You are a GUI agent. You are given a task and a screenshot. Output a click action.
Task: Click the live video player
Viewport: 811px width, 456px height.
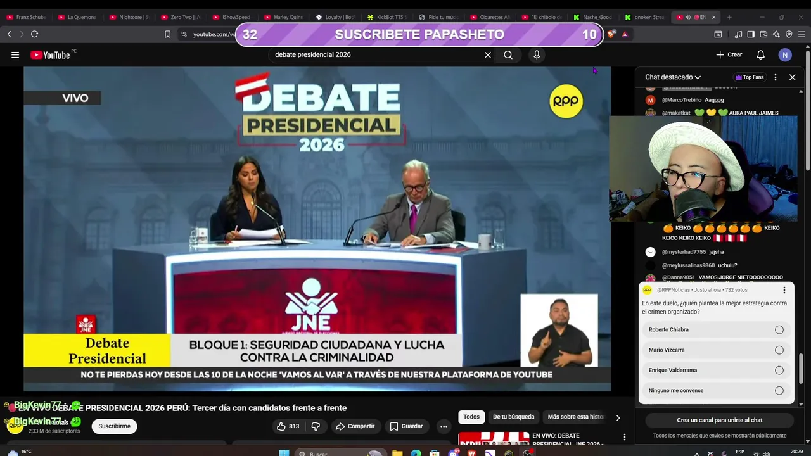pos(317,229)
